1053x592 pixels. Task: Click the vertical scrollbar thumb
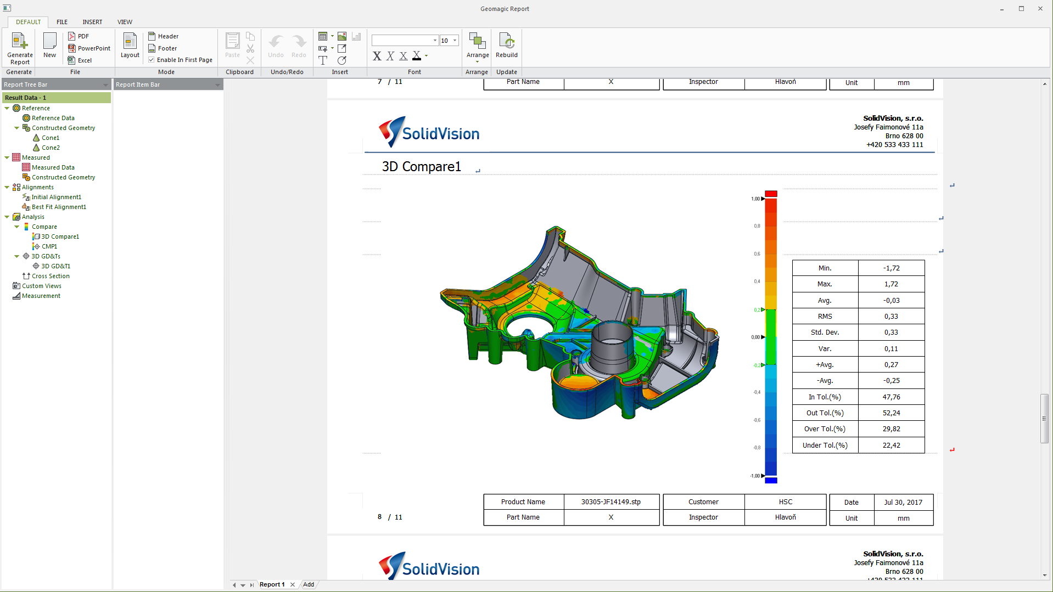1044,418
